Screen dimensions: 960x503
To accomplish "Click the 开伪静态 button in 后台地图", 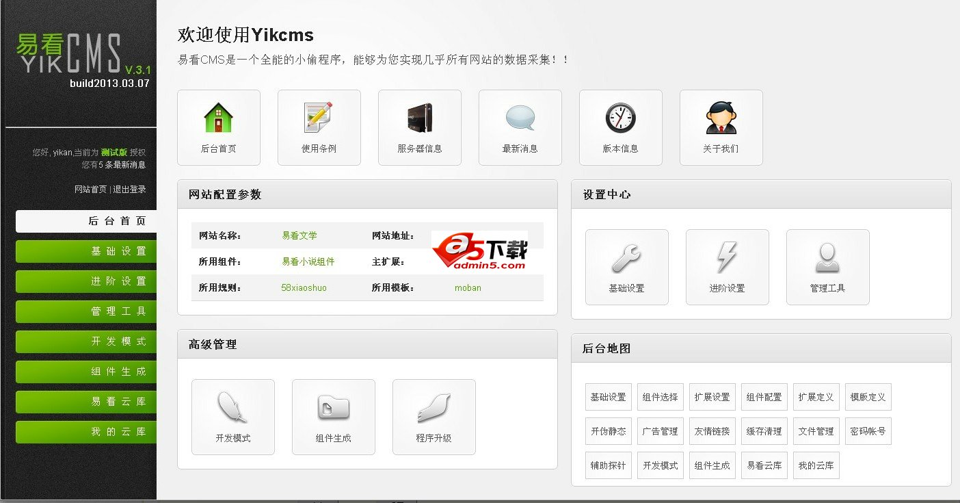I will point(609,431).
